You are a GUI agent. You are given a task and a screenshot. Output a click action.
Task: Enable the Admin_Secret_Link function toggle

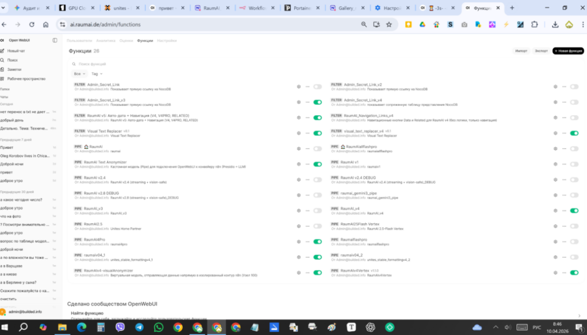click(318, 86)
